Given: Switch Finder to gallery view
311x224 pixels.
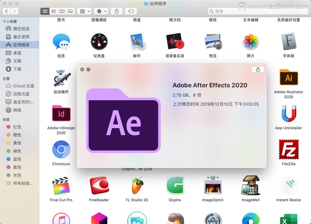Looking at the screenshot, I should [x=70, y=11].
